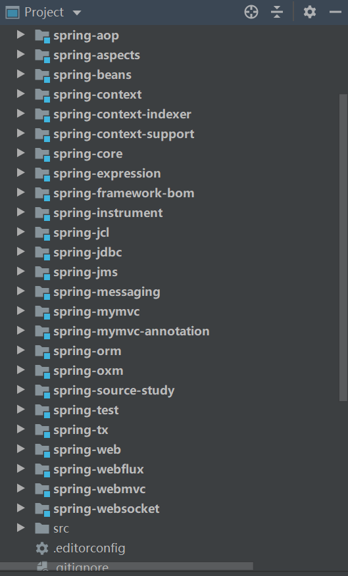Click the Project tool window icon
This screenshot has height=576, width=348.
[12, 12]
